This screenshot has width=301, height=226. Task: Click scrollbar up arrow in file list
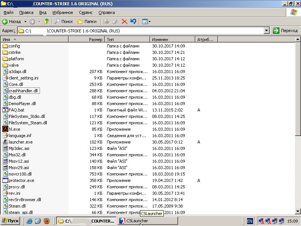click(298, 39)
